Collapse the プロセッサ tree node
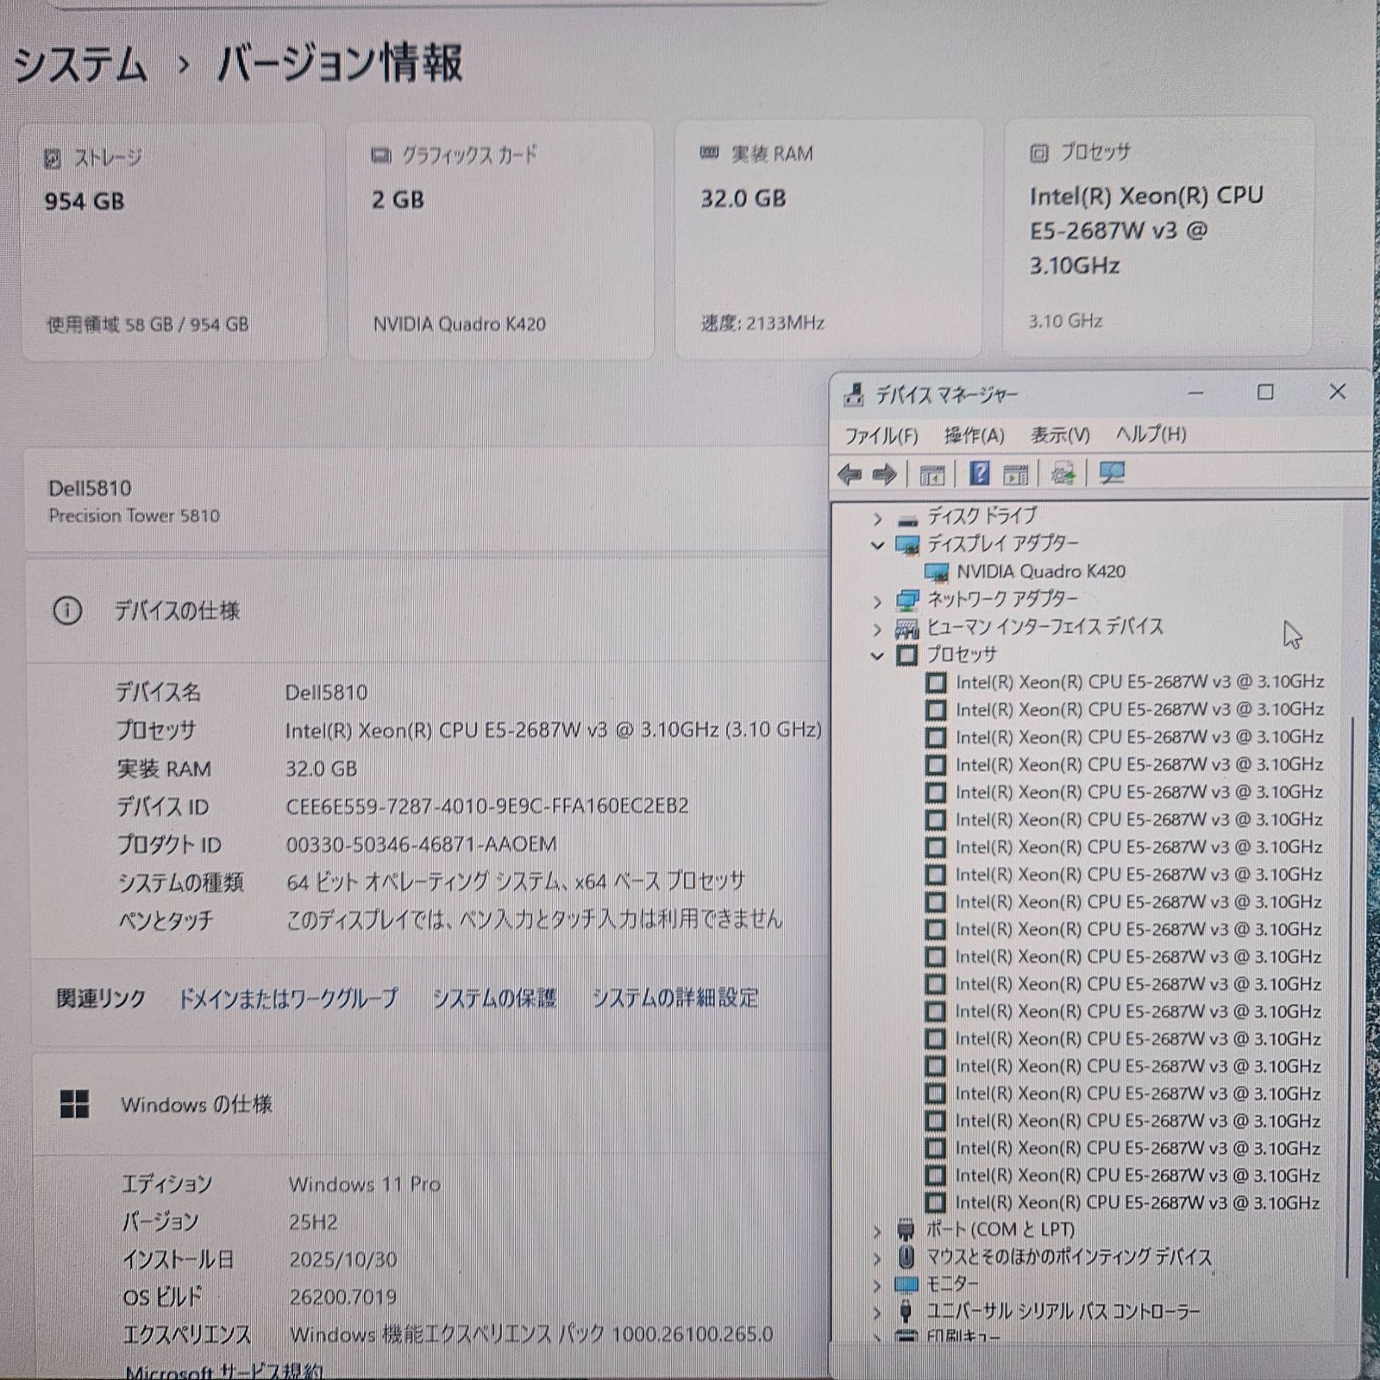The image size is (1380, 1380). pyautogui.click(x=877, y=655)
